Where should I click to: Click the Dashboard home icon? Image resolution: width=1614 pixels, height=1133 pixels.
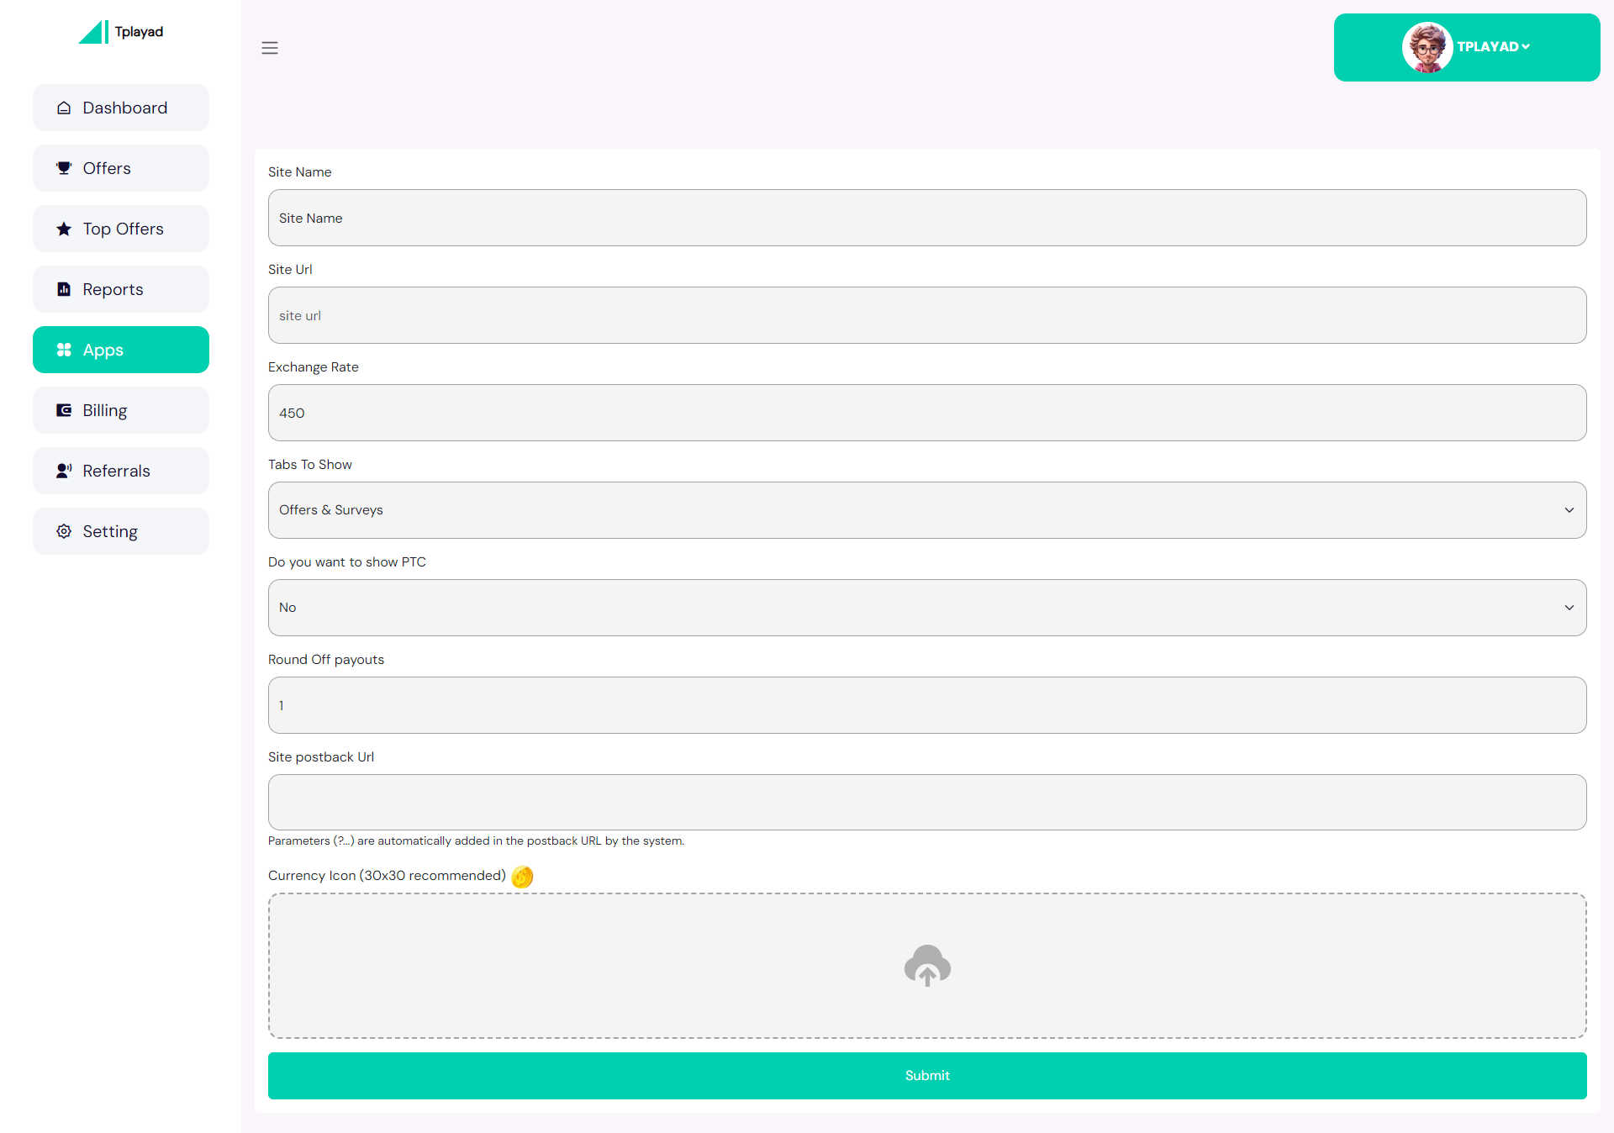[x=64, y=108]
